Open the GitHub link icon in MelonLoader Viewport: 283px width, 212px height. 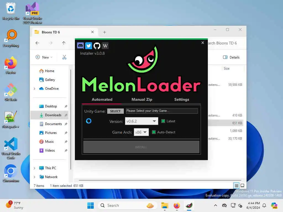click(x=97, y=46)
